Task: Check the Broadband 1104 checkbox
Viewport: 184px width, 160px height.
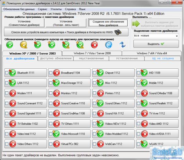Action: [x=51, y=73]
